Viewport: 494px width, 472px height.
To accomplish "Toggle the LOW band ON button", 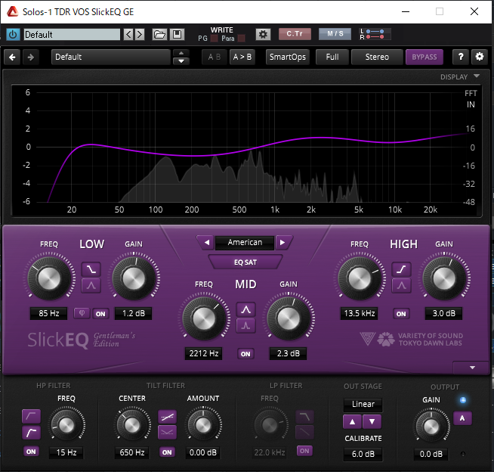I will 100,314.
